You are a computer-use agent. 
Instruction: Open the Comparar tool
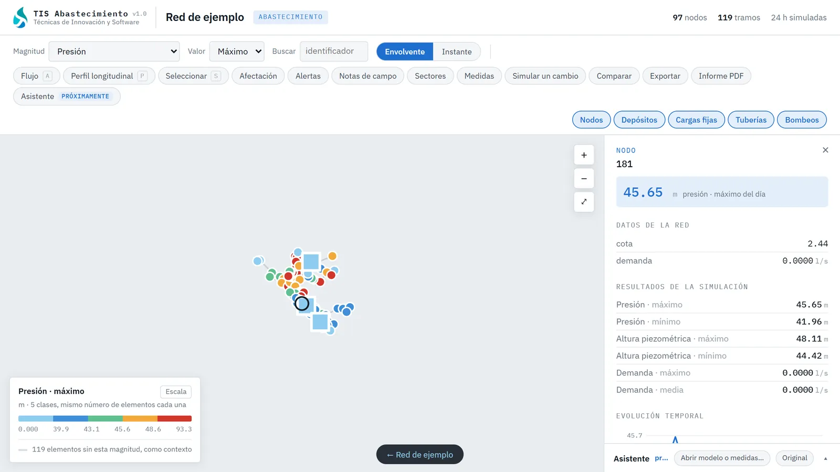click(614, 76)
